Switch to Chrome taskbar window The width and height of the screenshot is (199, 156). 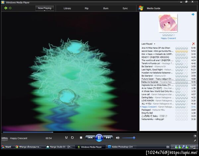29,147
